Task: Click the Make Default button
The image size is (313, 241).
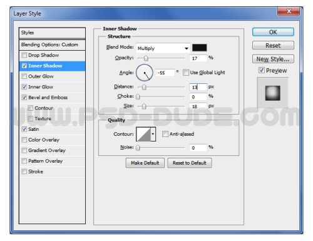Action: coord(145,163)
